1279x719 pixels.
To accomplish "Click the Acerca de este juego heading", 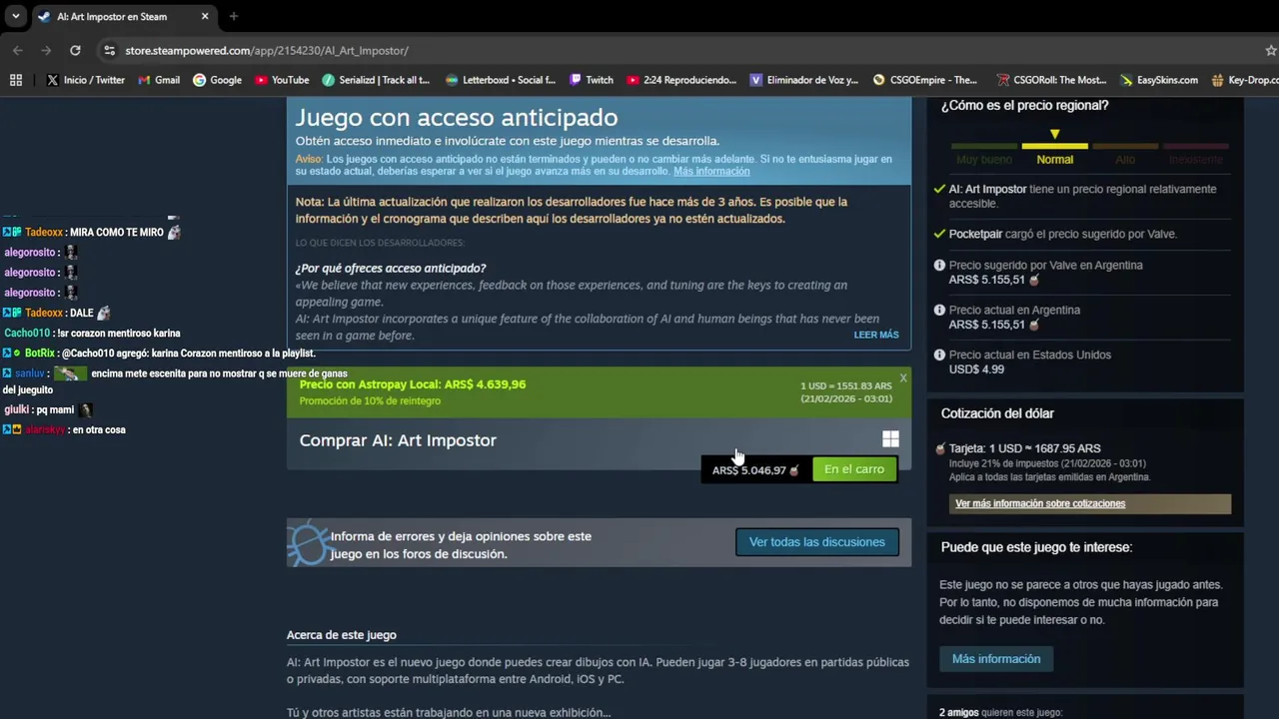I will tap(342, 635).
